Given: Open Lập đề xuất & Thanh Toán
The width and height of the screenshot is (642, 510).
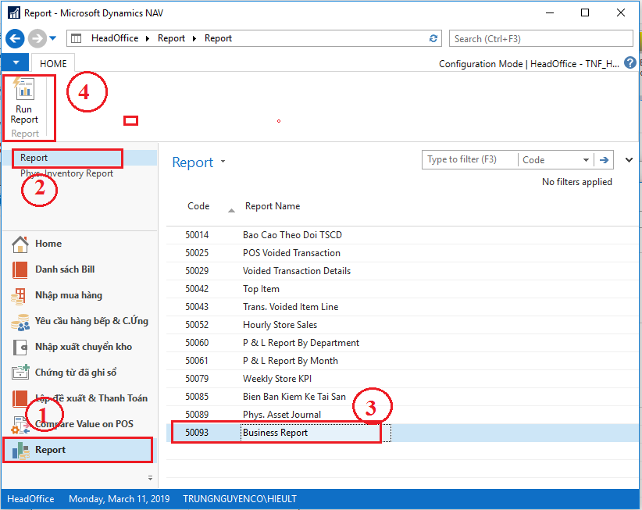Looking at the screenshot, I should pyautogui.click(x=91, y=398).
